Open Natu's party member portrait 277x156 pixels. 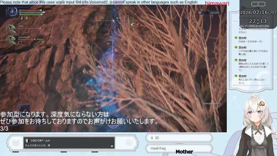pyautogui.click(x=12, y=29)
